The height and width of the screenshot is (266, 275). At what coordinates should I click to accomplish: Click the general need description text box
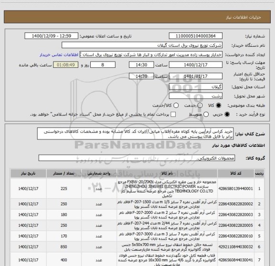pos(135,134)
